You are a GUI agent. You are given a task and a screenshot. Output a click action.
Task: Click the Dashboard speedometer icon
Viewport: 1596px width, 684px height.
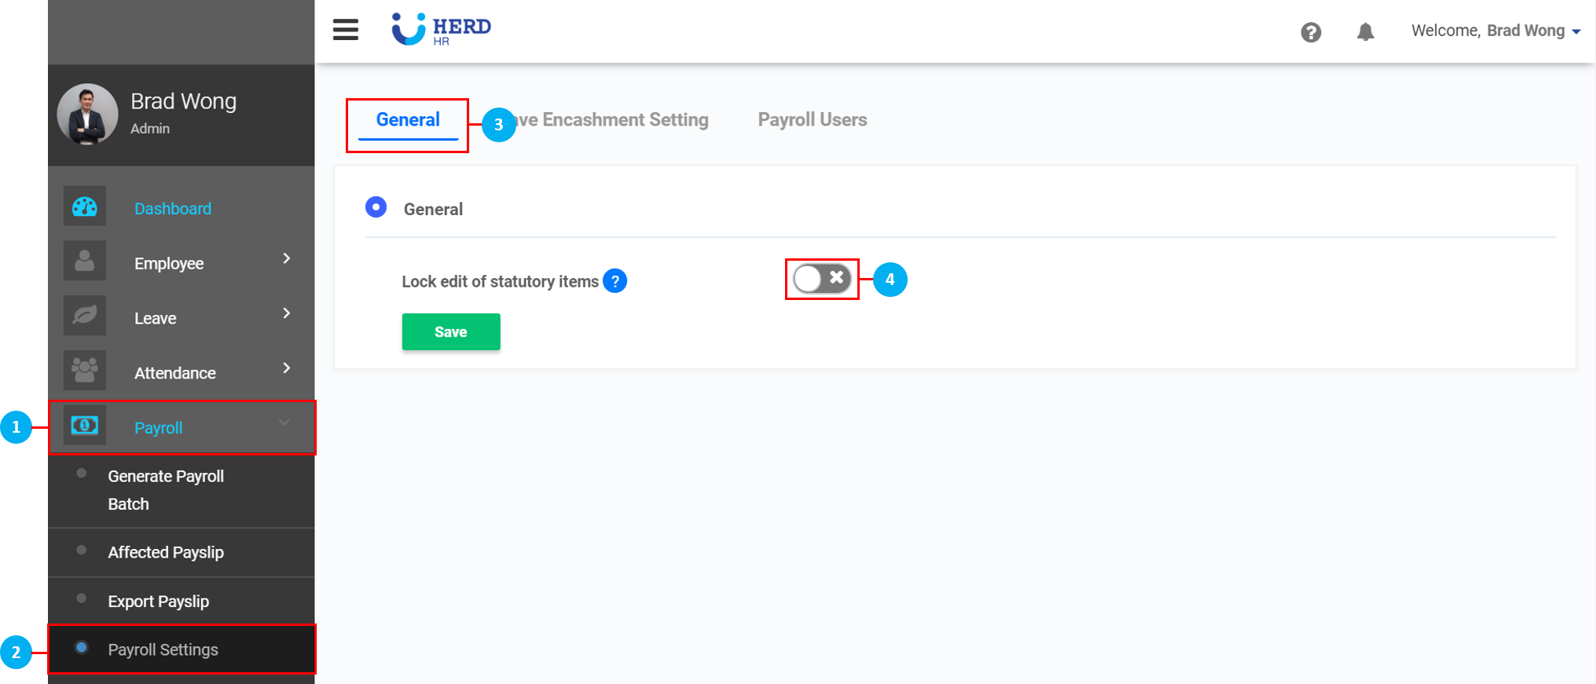pyautogui.click(x=85, y=207)
